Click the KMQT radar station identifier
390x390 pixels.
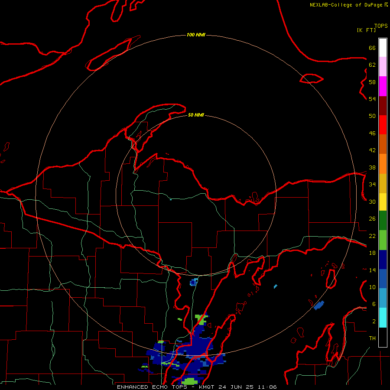click(x=206, y=387)
